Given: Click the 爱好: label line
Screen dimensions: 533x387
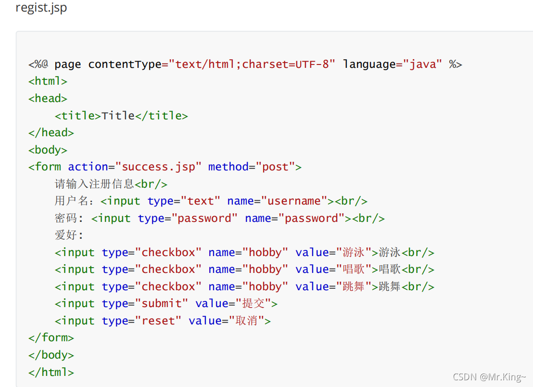Looking at the screenshot, I should pyautogui.click(x=69, y=235).
